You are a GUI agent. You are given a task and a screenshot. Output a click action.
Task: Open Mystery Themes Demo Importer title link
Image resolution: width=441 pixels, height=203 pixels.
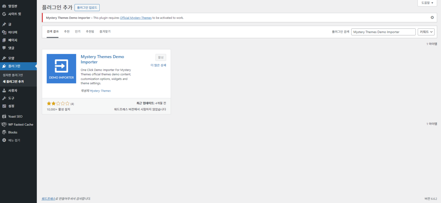pyautogui.click(x=102, y=59)
